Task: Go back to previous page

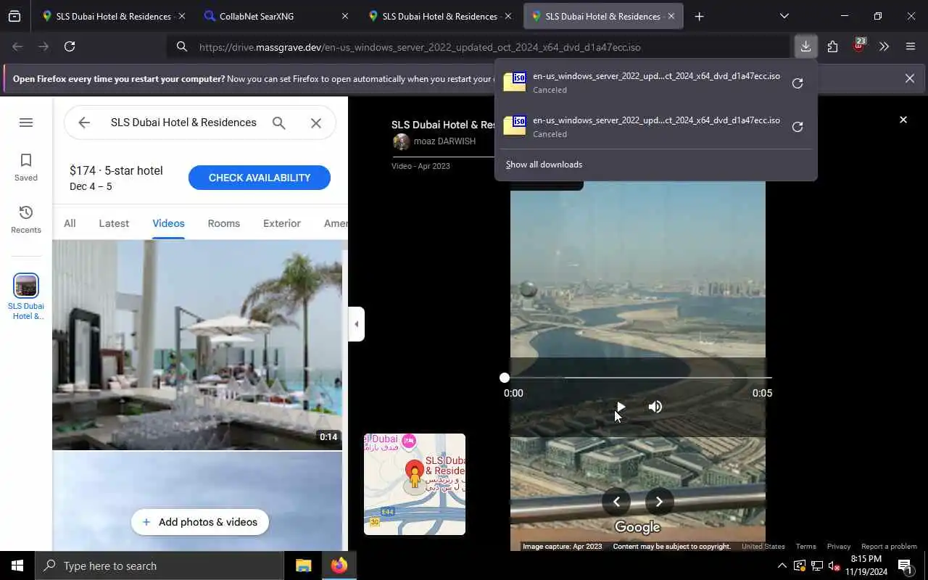Action: point(17,46)
